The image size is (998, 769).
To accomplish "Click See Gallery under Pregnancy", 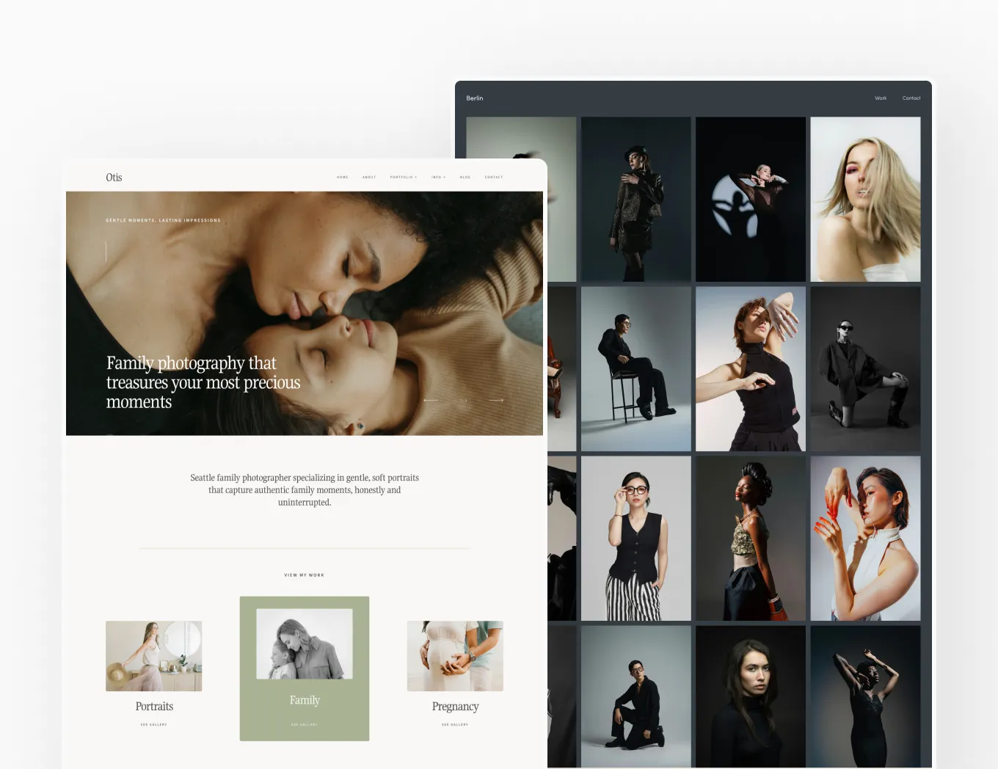I will [x=455, y=724].
